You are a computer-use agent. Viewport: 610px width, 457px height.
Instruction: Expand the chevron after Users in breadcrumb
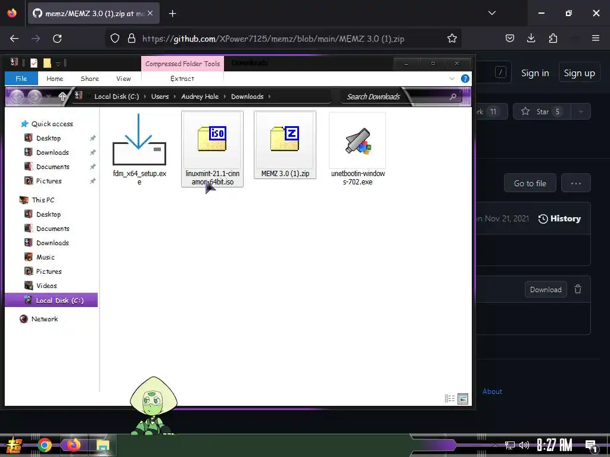pyautogui.click(x=175, y=96)
